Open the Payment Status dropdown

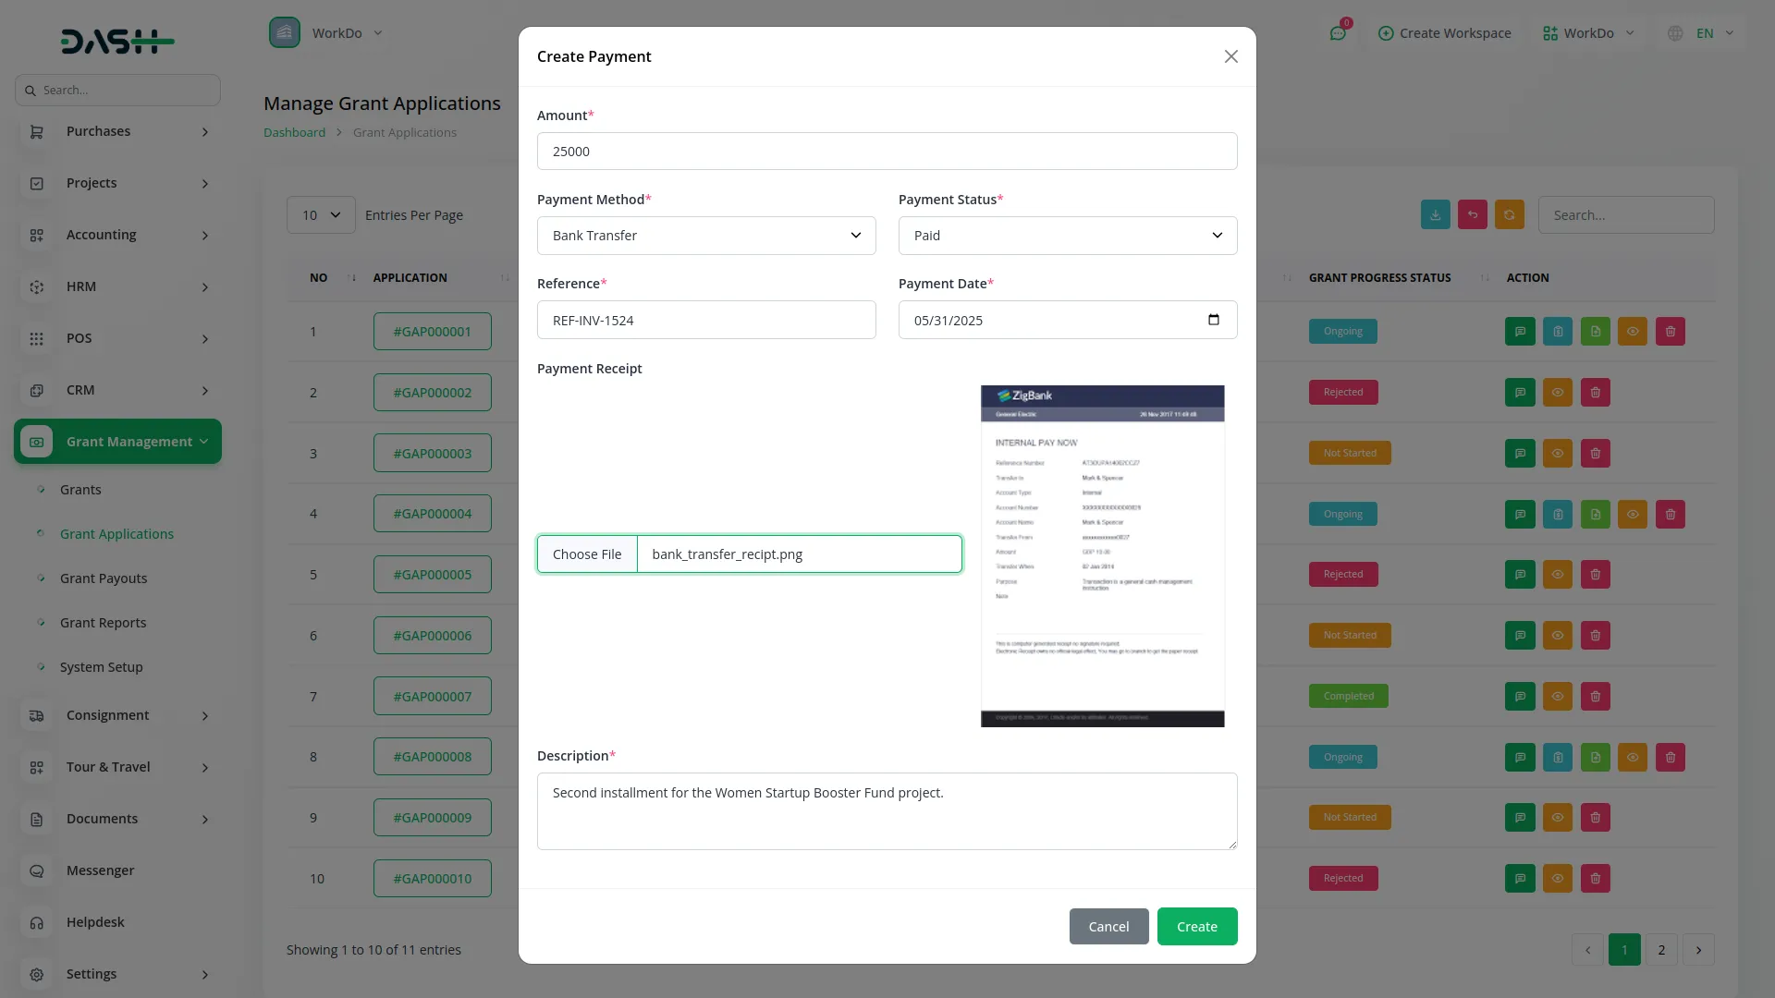pos(1067,236)
